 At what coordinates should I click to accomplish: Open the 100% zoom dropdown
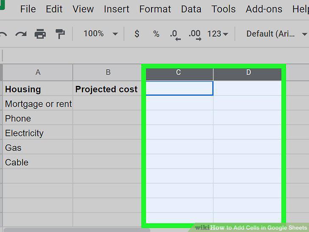pyautogui.click(x=101, y=34)
